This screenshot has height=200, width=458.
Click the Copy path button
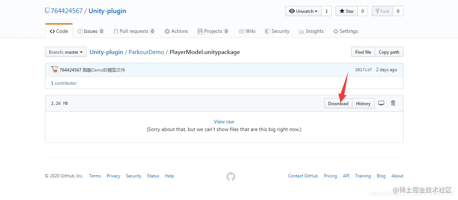click(x=389, y=52)
